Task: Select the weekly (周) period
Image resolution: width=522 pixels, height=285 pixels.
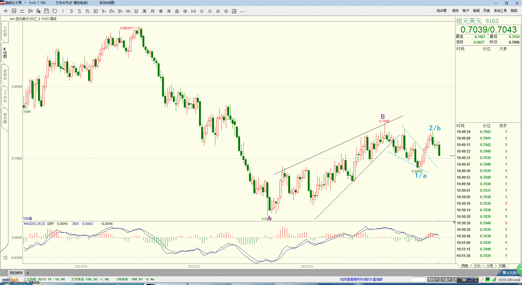Action: point(144,11)
